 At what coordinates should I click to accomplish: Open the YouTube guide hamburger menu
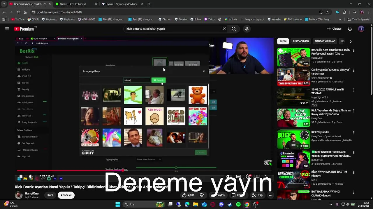[7, 29]
